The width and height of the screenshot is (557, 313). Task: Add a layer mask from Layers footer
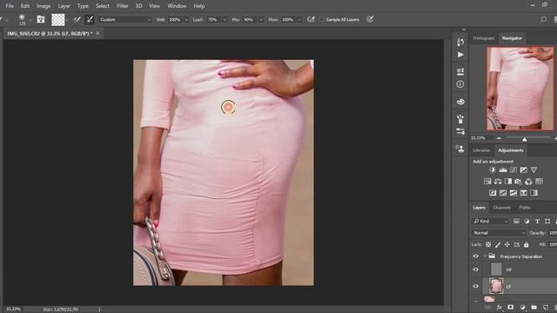511,307
